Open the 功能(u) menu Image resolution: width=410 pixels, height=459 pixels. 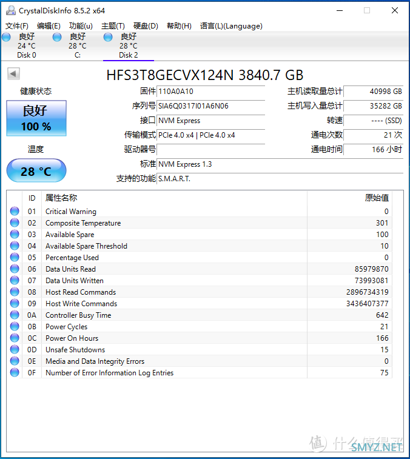pos(81,26)
